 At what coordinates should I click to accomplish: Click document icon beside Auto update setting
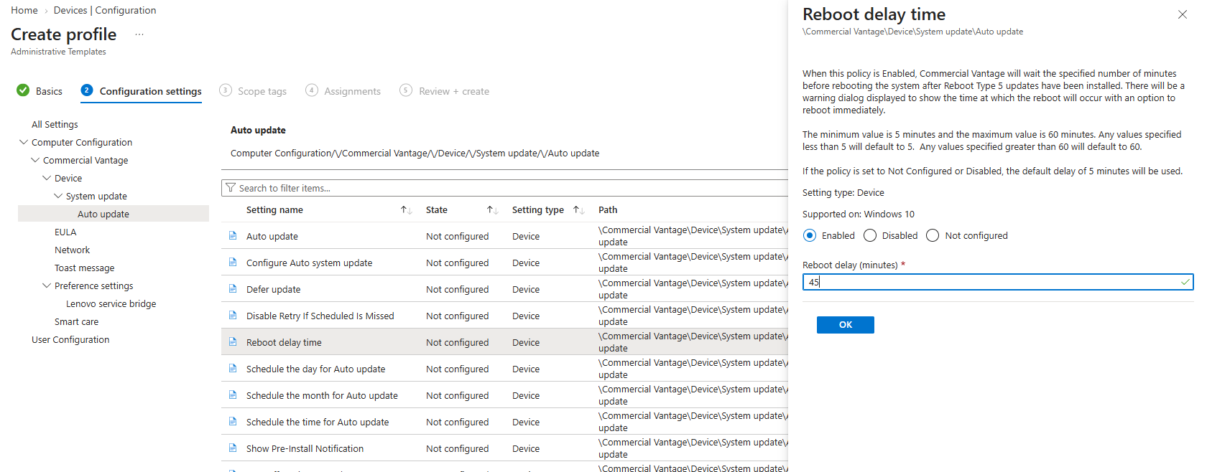pos(233,235)
